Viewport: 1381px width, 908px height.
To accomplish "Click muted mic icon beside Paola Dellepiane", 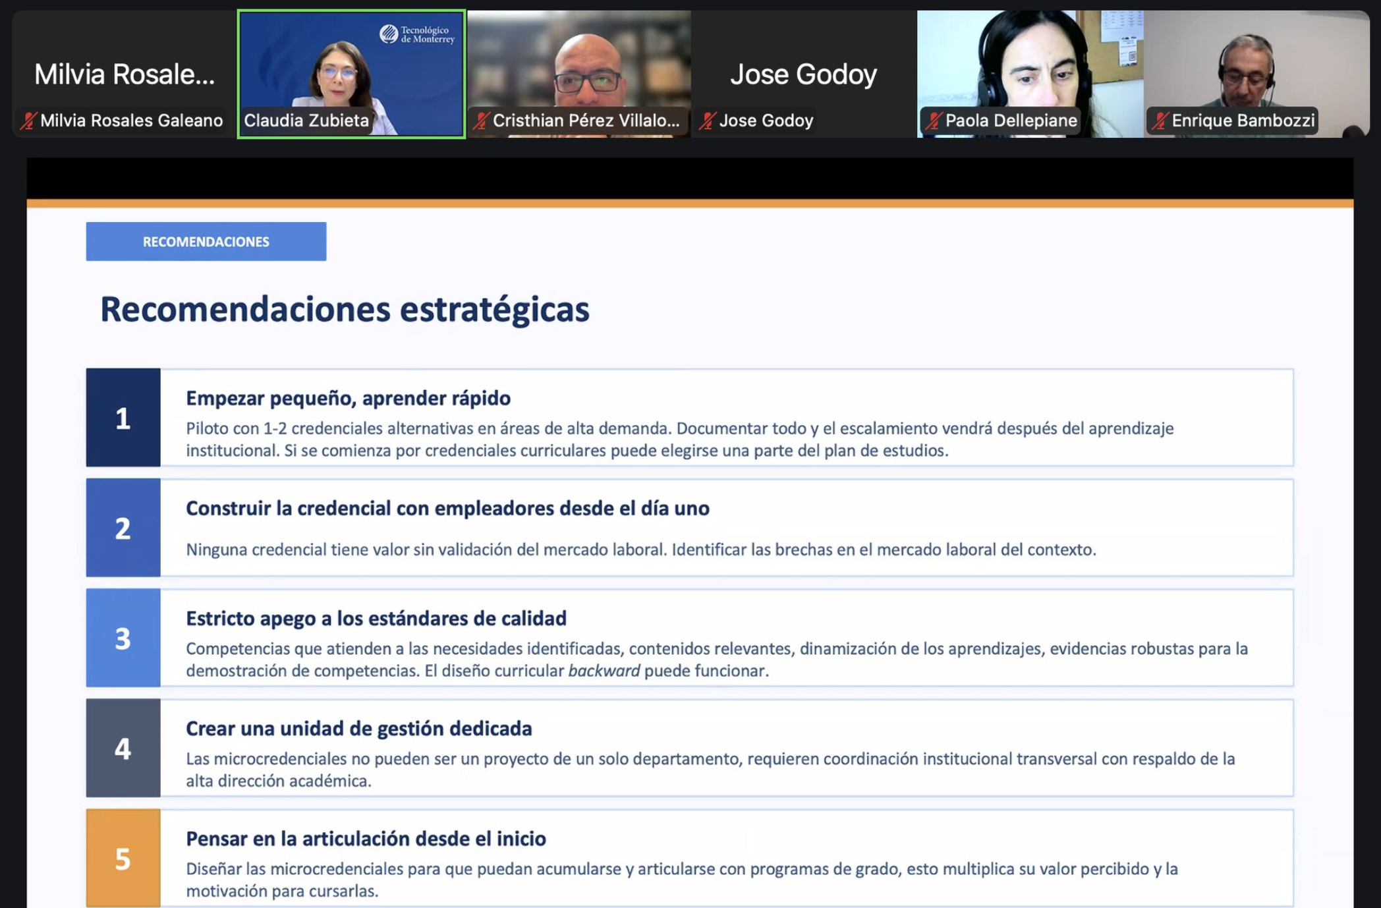I will 933,121.
